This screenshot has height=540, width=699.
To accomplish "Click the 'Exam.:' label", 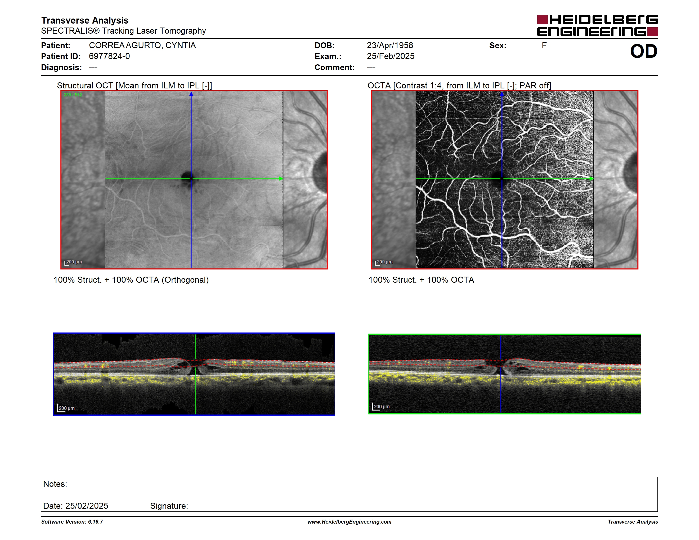I will pyautogui.click(x=328, y=56).
